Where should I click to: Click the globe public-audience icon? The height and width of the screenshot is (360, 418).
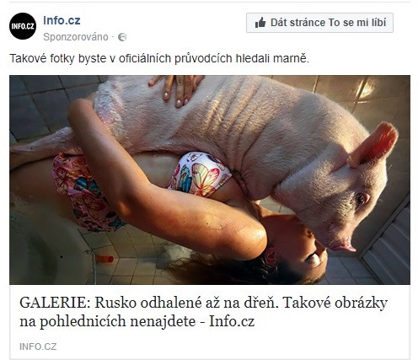(122, 37)
